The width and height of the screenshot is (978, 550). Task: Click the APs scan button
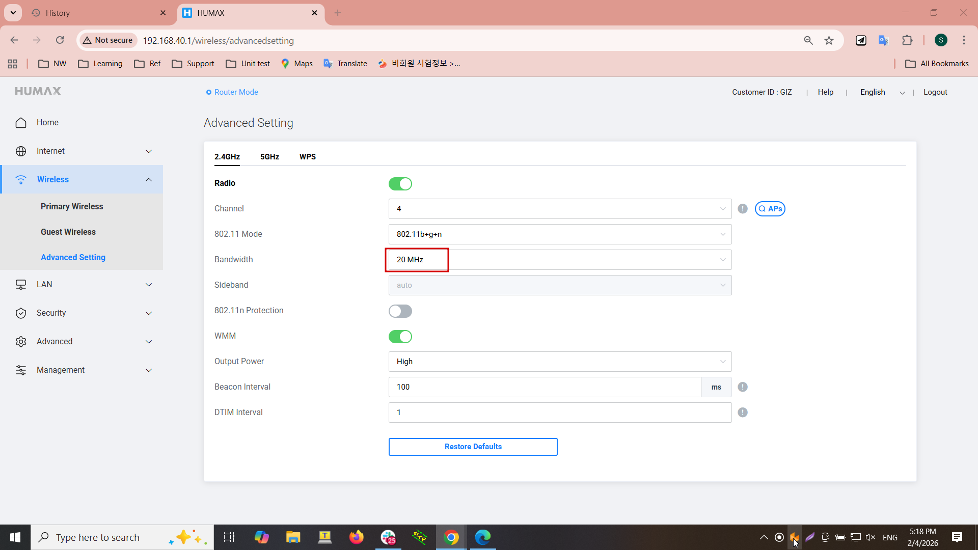770,209
